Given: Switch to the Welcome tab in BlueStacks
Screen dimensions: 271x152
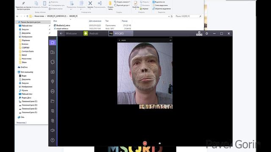Looking at the screenshot, I should click(71, 33).
